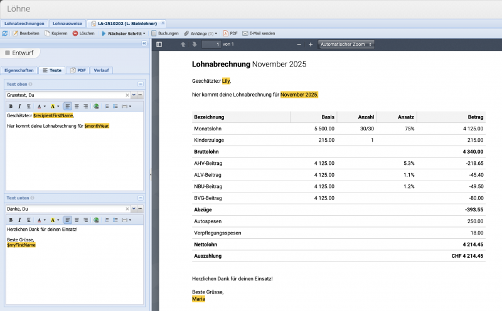502x311 pixels.
Task: Clear the Grusstext, Du selection
Action: coord(127,95)
